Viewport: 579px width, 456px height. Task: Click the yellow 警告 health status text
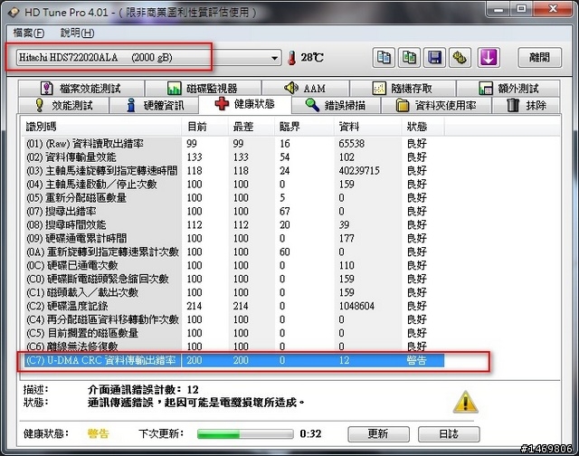click(99, 433)
